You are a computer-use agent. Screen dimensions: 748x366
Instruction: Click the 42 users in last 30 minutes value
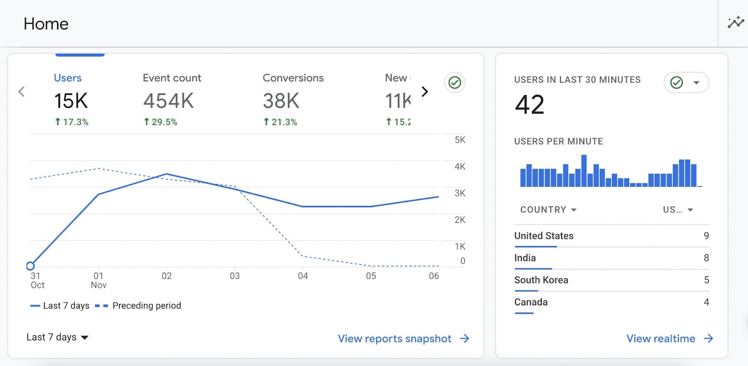coord(530,105)
